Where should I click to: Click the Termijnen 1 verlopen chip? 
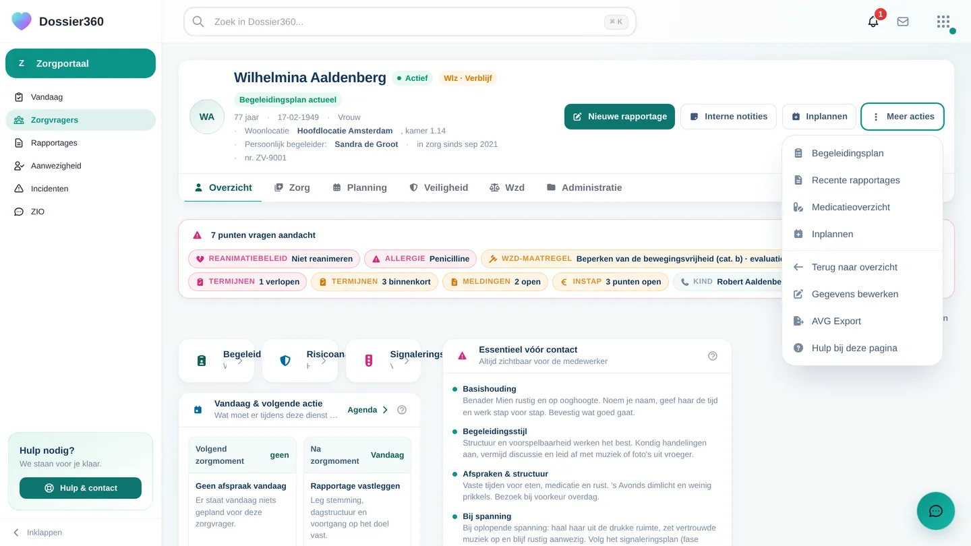(247, 282)
